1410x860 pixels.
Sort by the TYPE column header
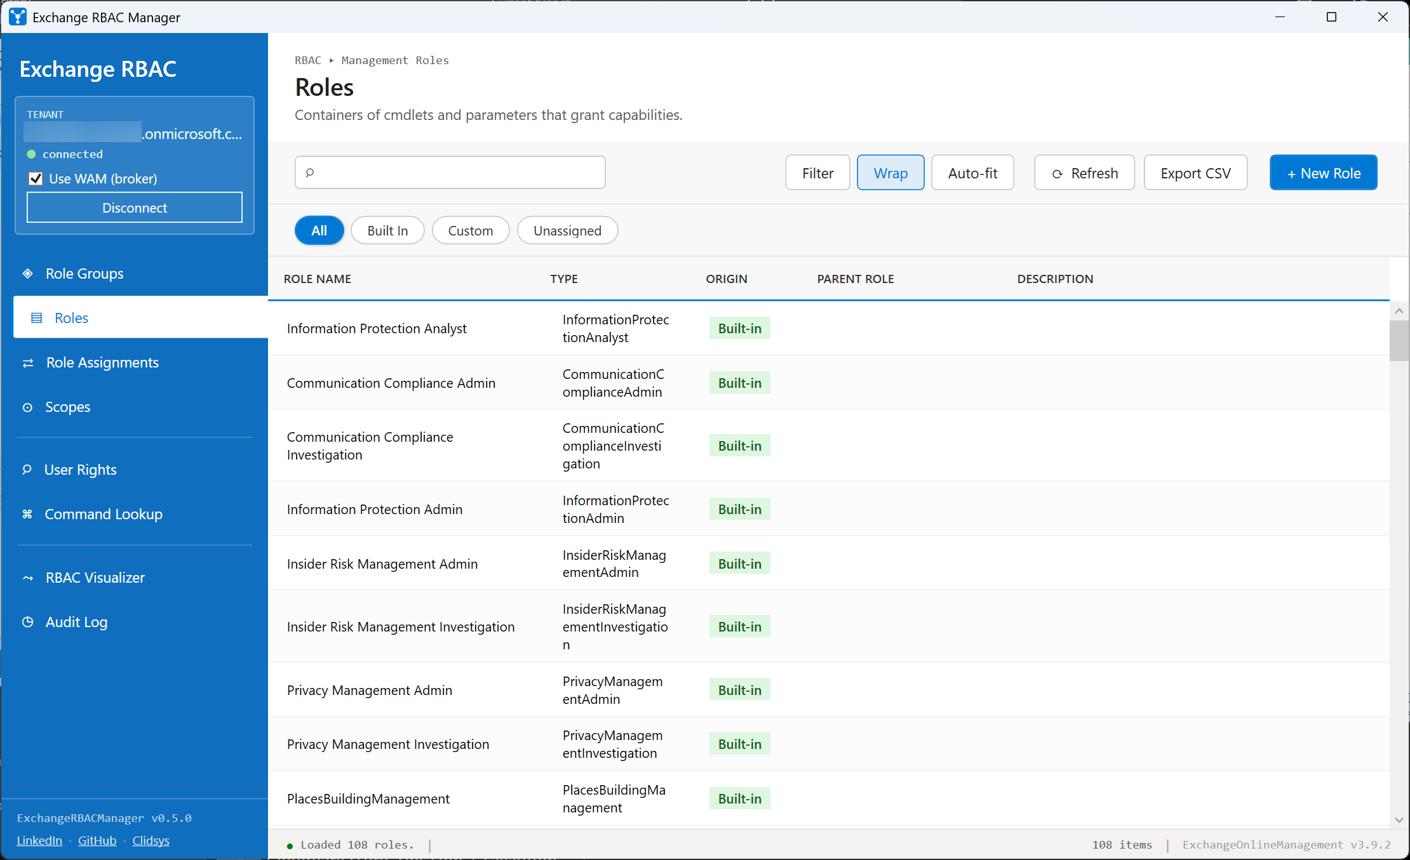tap(564, 279)
